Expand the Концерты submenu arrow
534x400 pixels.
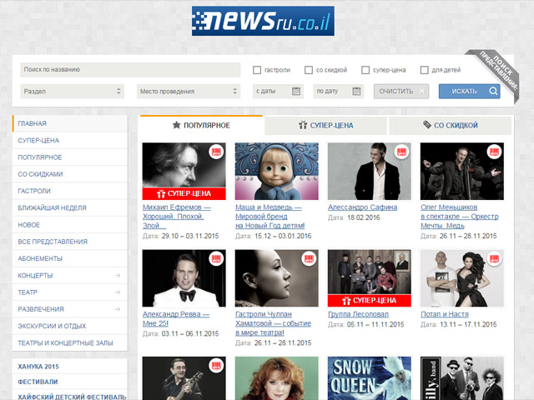pos(118,276)
